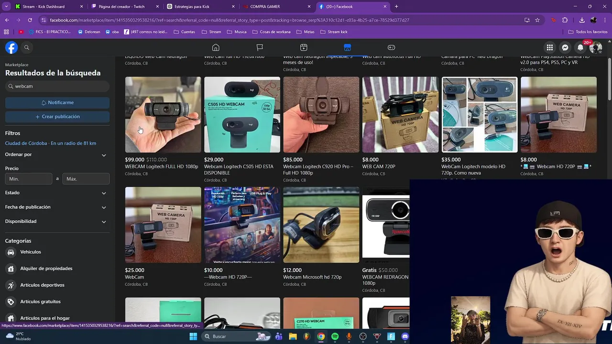Image resolution: width=612 pixels, height=344 pixels.
Task: Click the Mín. price field
Action: (x=29, y=179)
